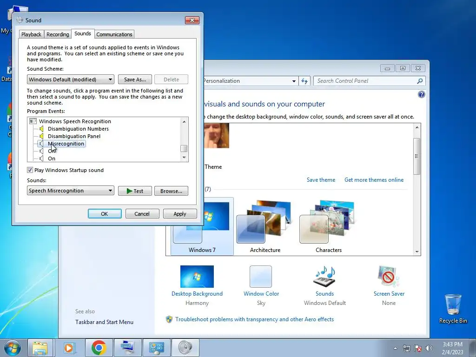This screenshot has width=476, height=357.
Task: Maximize the Personalization window
Action: click(x=403, y=68)
